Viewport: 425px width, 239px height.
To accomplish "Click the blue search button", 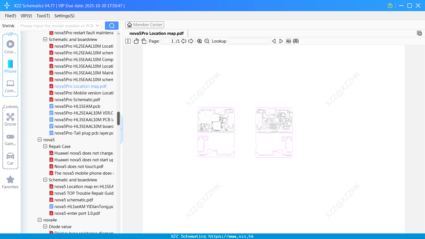I will click(112, 26).
